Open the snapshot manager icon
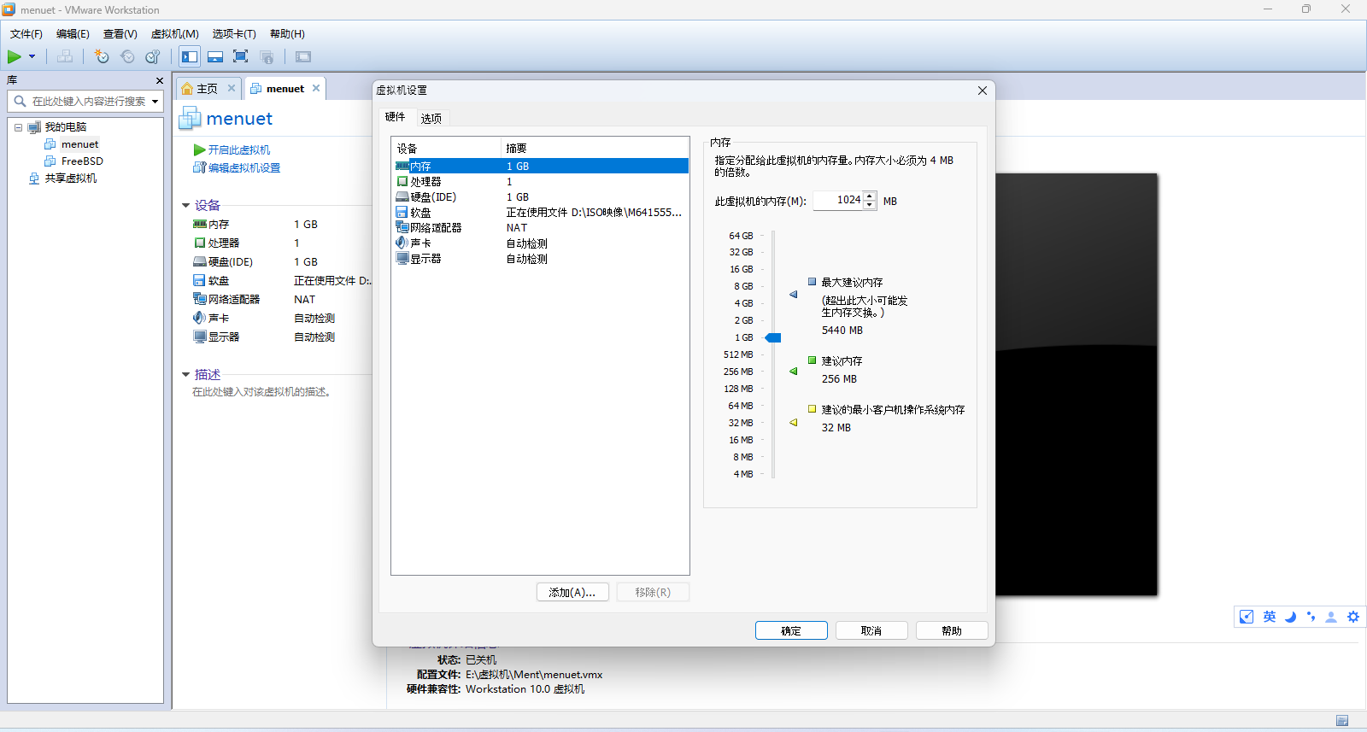The image size is (1367, 732). [x=153, y=56]
